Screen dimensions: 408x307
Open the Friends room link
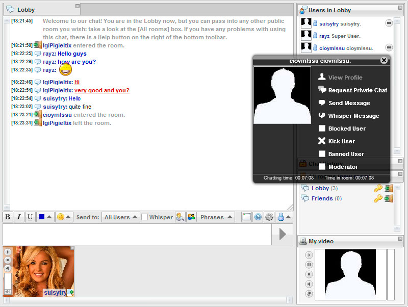click(322, 198)
